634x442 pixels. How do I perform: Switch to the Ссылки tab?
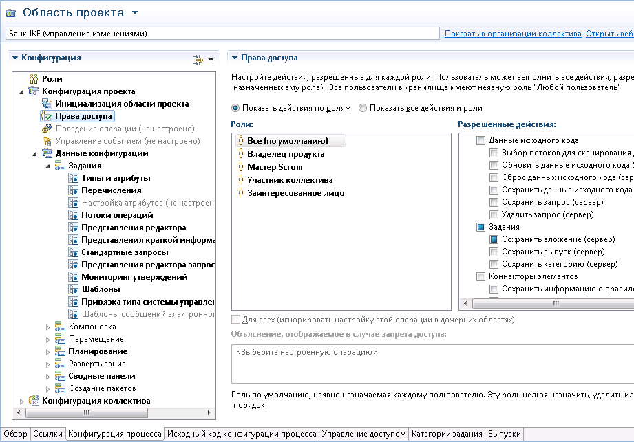47,434
